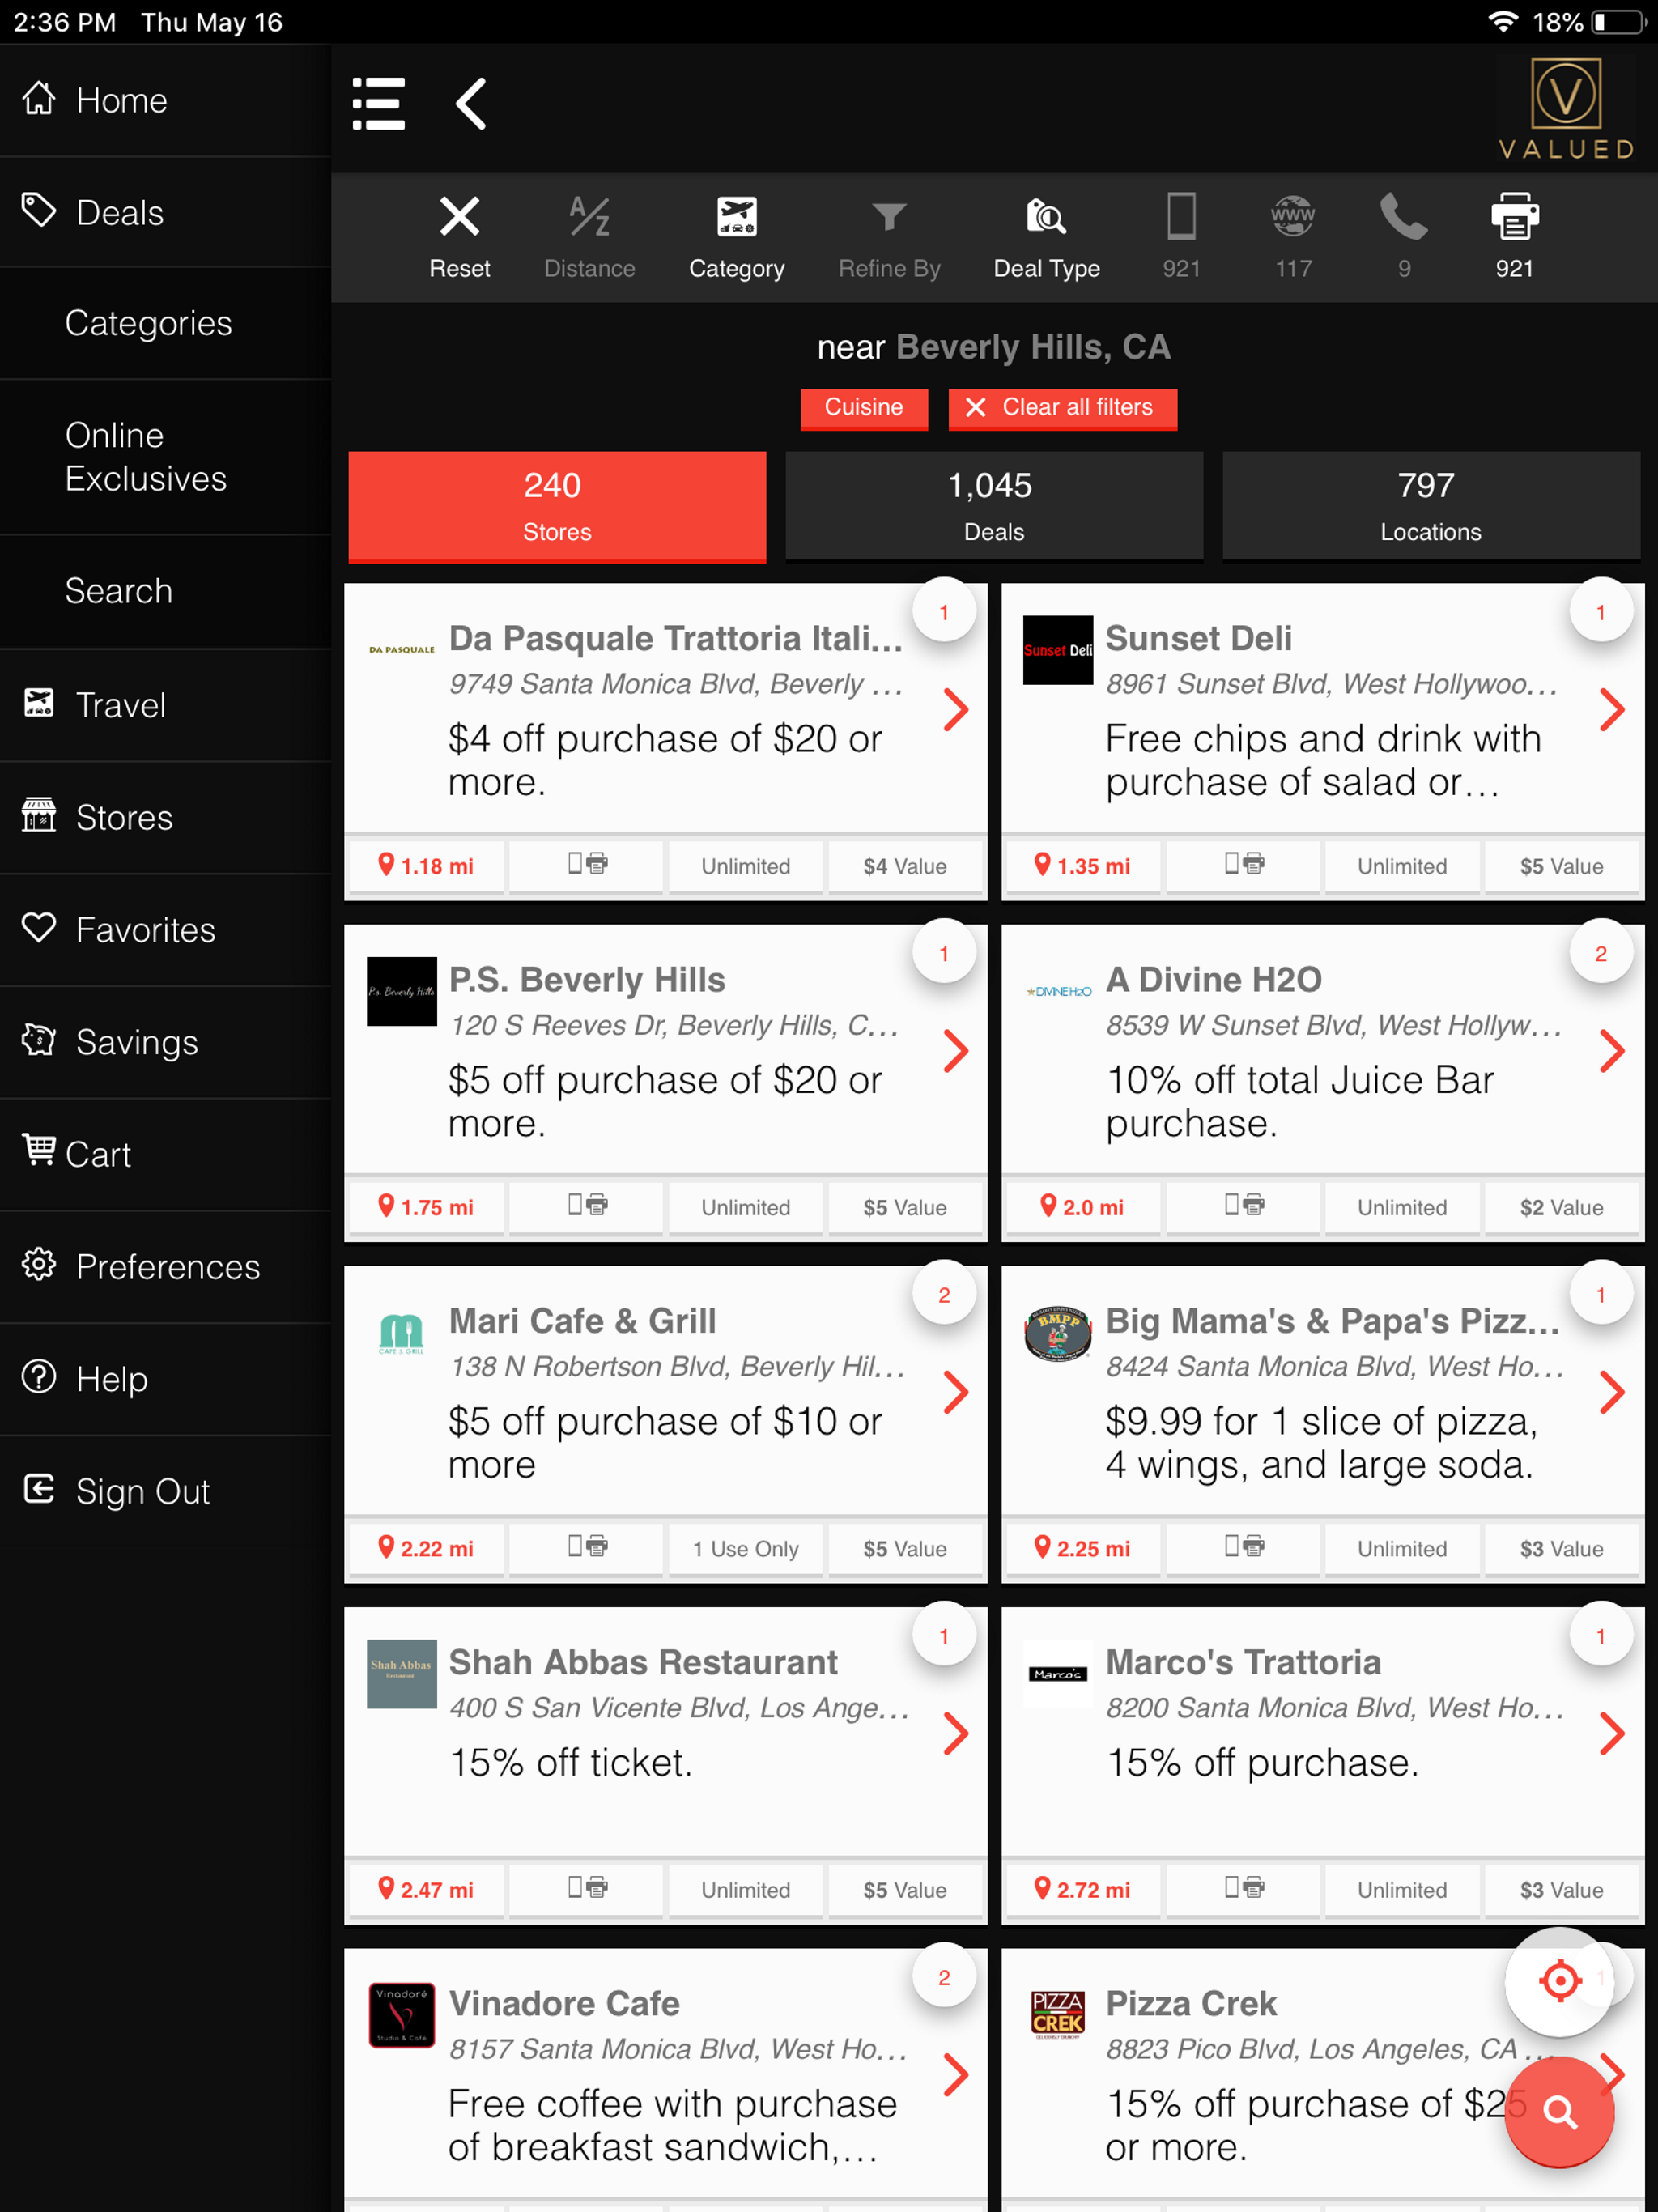This screenshot has height=2212, width=1658.
Task: Tap Pizza Crek logo thumbnail
Action: (1058, 2015)
